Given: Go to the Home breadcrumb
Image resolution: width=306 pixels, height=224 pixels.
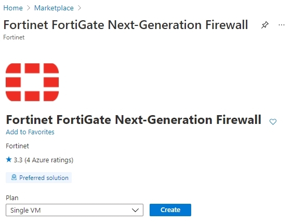Looking at the screenshot, I should 13,8.
